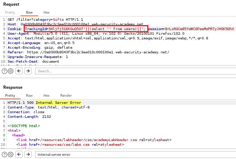Image resolution: width=236 pixels, height=159 pixels.
Task: Click the Upgrade-Insecure-Requests header
Action: tap(38, 57)
